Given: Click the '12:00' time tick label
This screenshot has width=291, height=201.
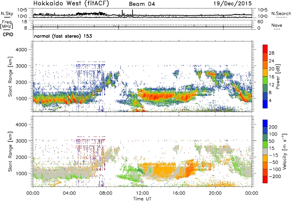Looking at the screenshot, I should 142,193.
